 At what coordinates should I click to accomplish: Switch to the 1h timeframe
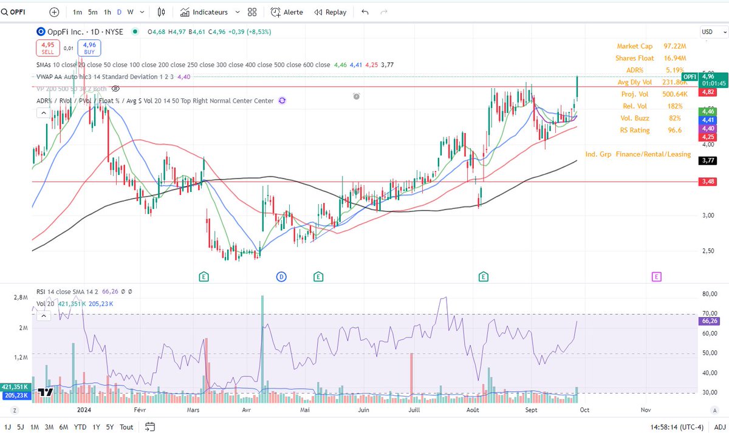coord(107,12)
